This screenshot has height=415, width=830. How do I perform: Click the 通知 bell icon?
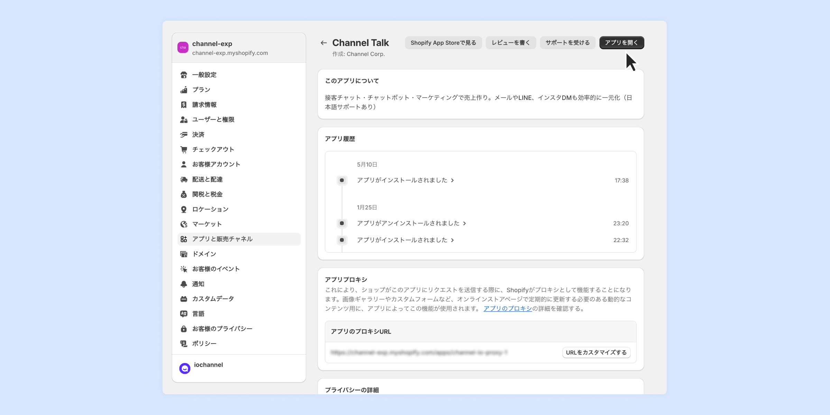pos(184,284)
